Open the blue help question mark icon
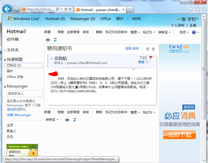 pyautogui.click(x=194, y=32)
